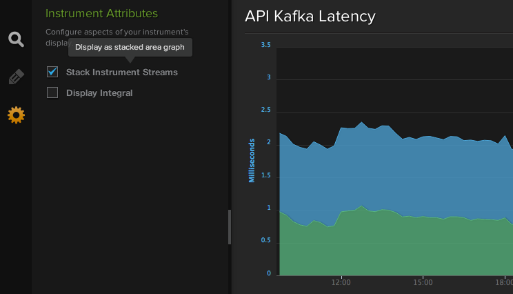Click the Milliseconds y-axis label
513x294 pixels.
[x=252, y=160]
